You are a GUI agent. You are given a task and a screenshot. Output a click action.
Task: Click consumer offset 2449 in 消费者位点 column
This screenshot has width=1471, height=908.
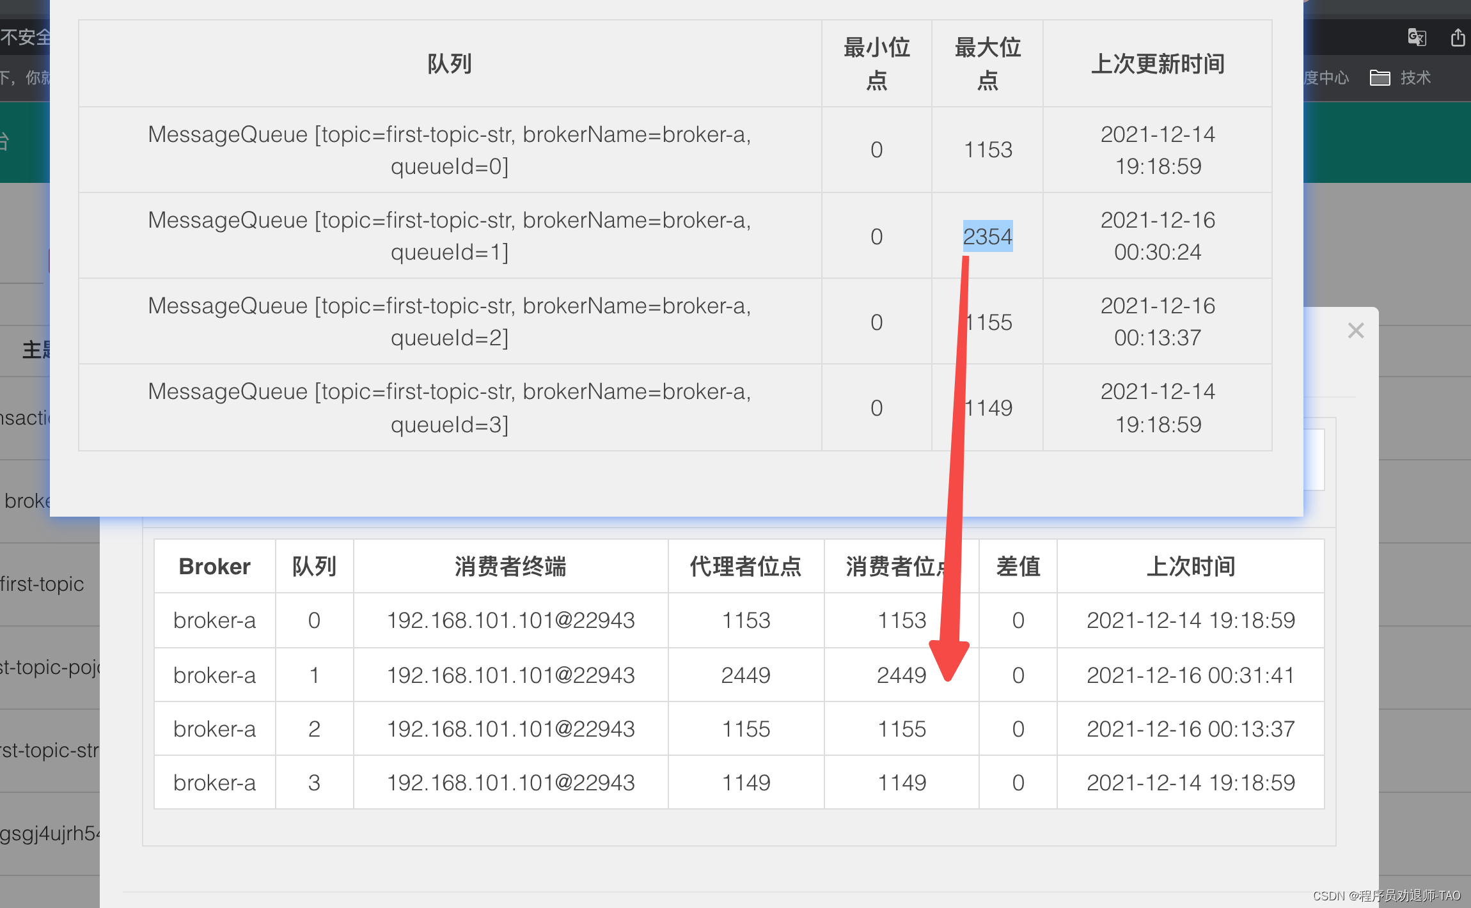point(901,675)
